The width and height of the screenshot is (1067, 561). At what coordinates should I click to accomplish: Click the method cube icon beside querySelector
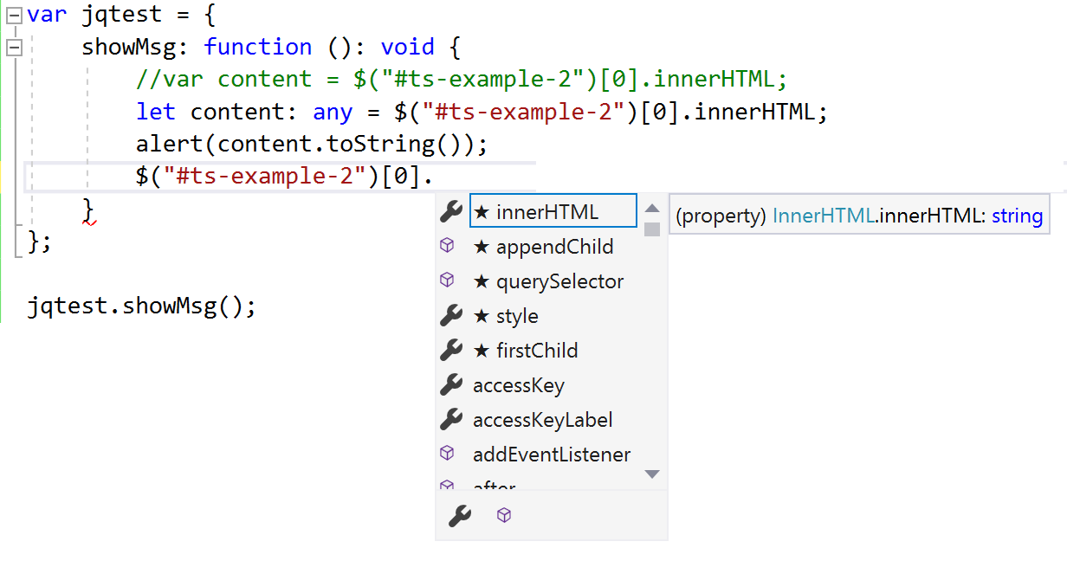(x=448, y=280)
